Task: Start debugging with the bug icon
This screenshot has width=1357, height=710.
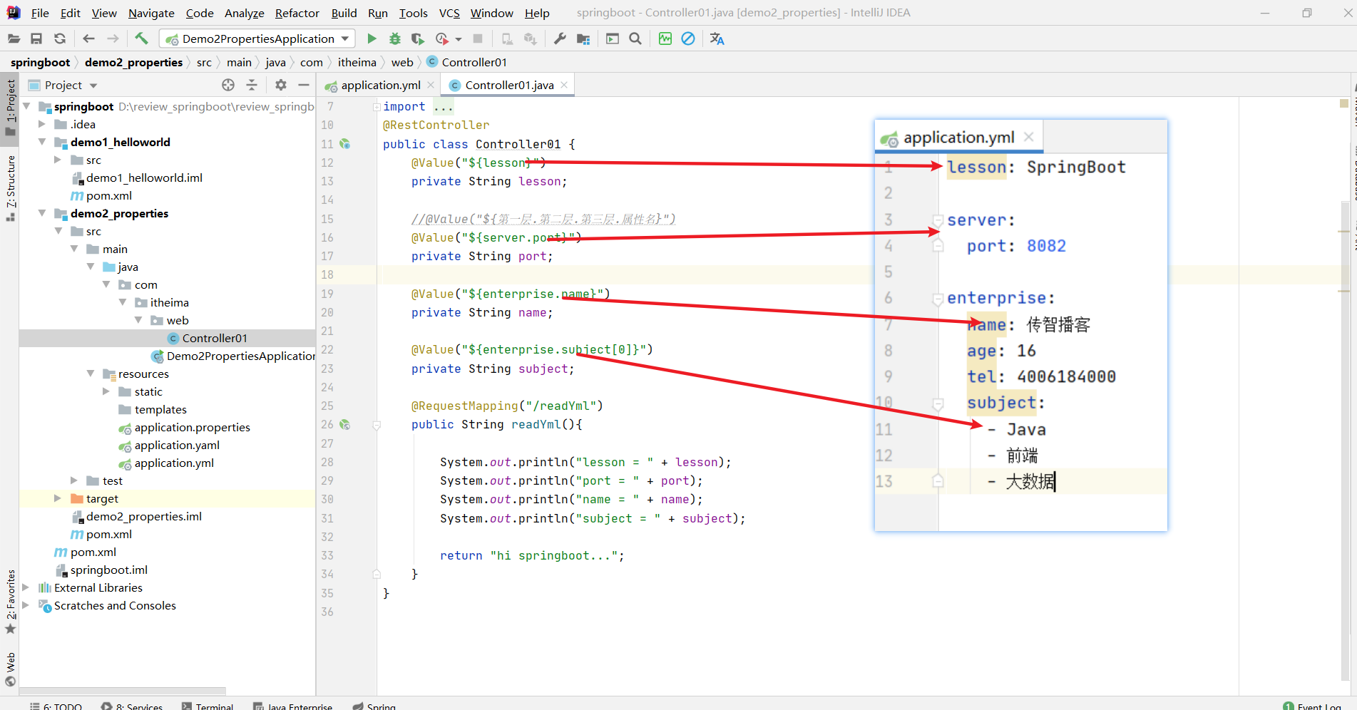Action: click(395, 38)
